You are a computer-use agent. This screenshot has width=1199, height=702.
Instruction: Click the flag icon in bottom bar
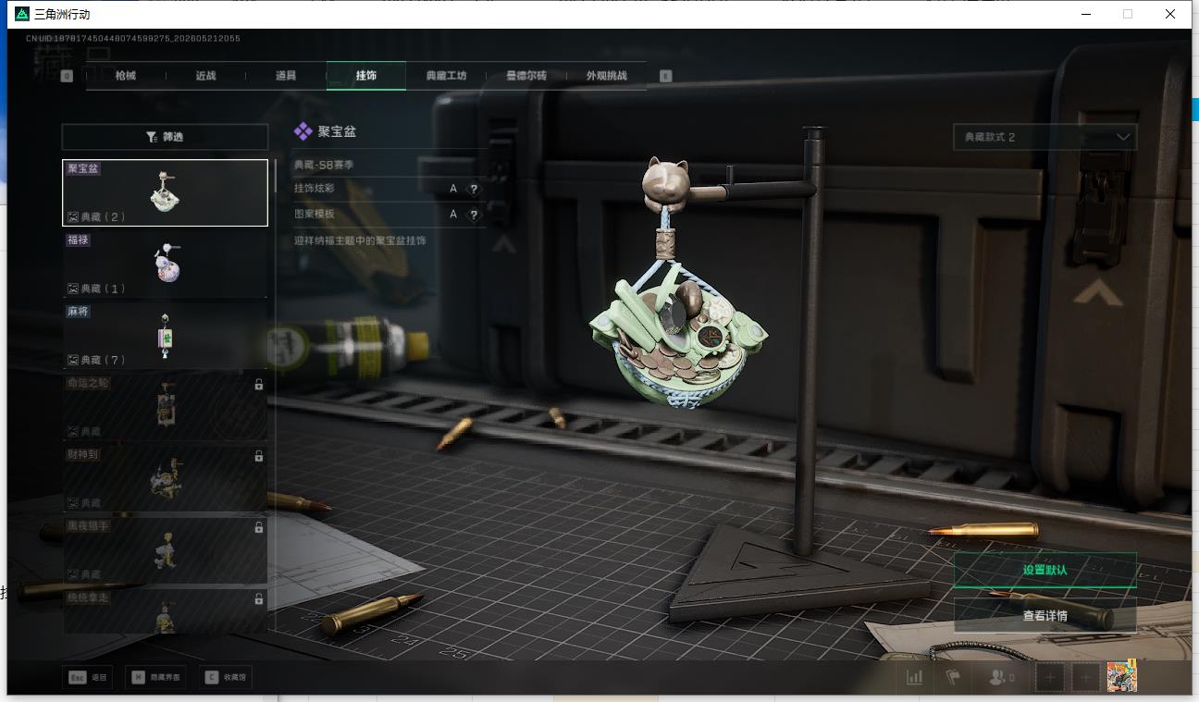tap(953, 677)
